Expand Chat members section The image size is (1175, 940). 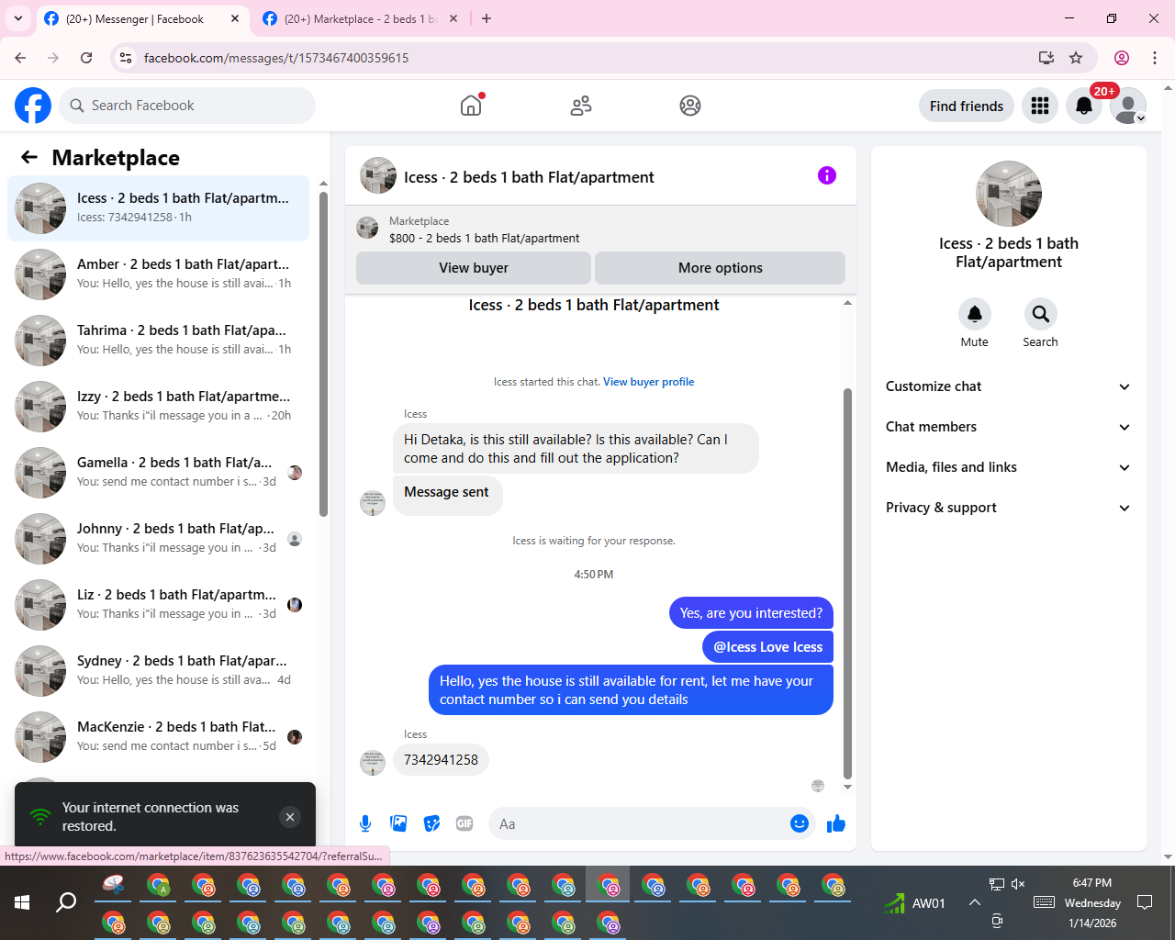coord(1008,427)
